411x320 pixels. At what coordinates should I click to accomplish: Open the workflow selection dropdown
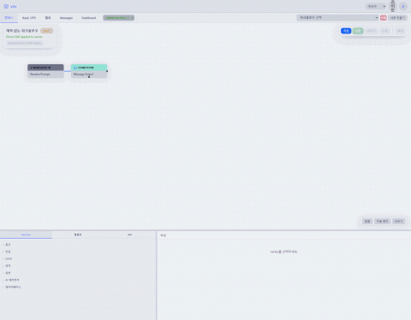[337, 18]
